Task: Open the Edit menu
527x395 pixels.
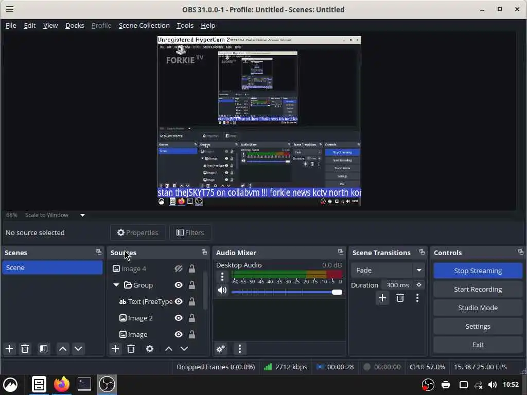Action: coord(29,26)
